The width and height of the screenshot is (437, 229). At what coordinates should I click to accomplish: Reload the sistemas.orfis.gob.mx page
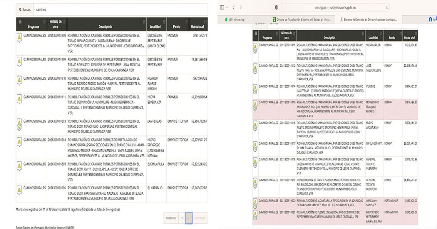(387, 8)
